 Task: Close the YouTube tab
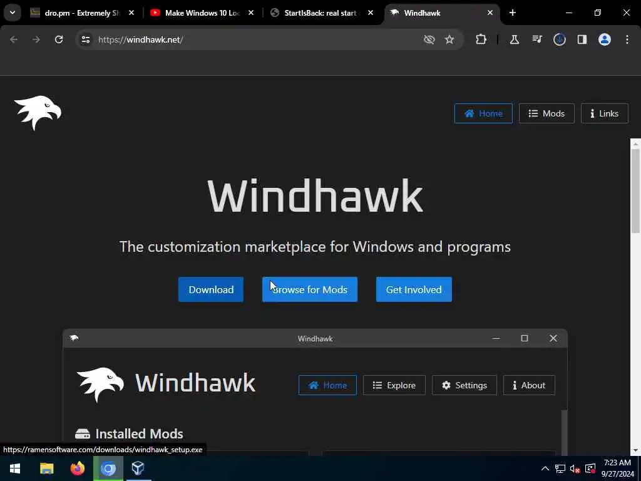251,13
